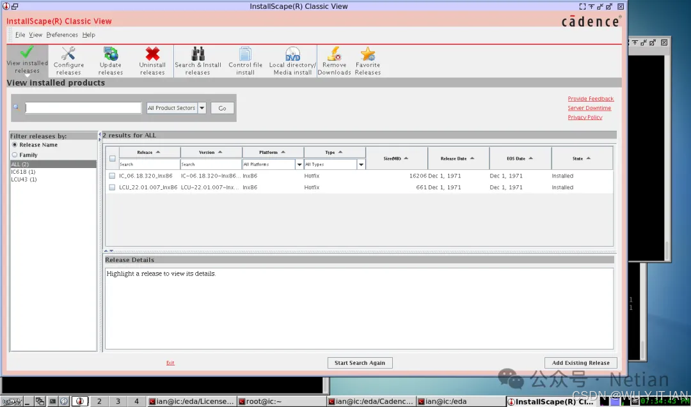Viewport: 691px width, 407px height.
Task: Click the 16206 size value
Action: pos(418,176)
